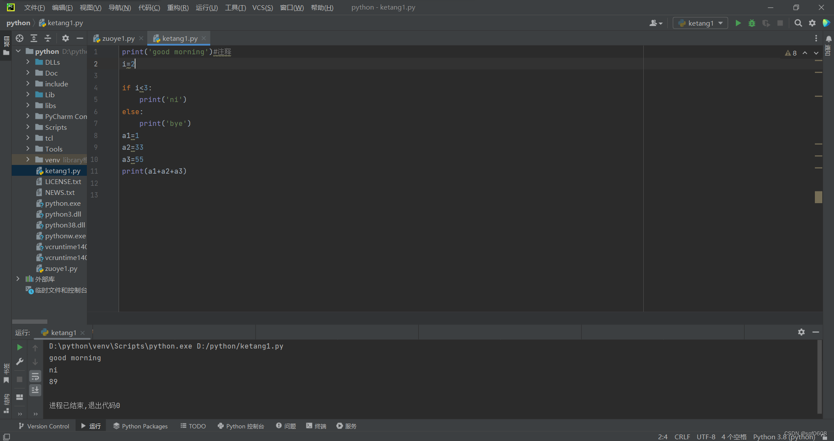This screenshot has height=441, width=834.
Task: Open the 问题 problems tool window
Action: pyautogui.click(x=286, y=426)
